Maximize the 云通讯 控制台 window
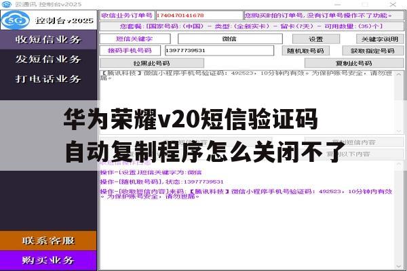The height and width of the screenshot is (271, 407). pos(365,5)
